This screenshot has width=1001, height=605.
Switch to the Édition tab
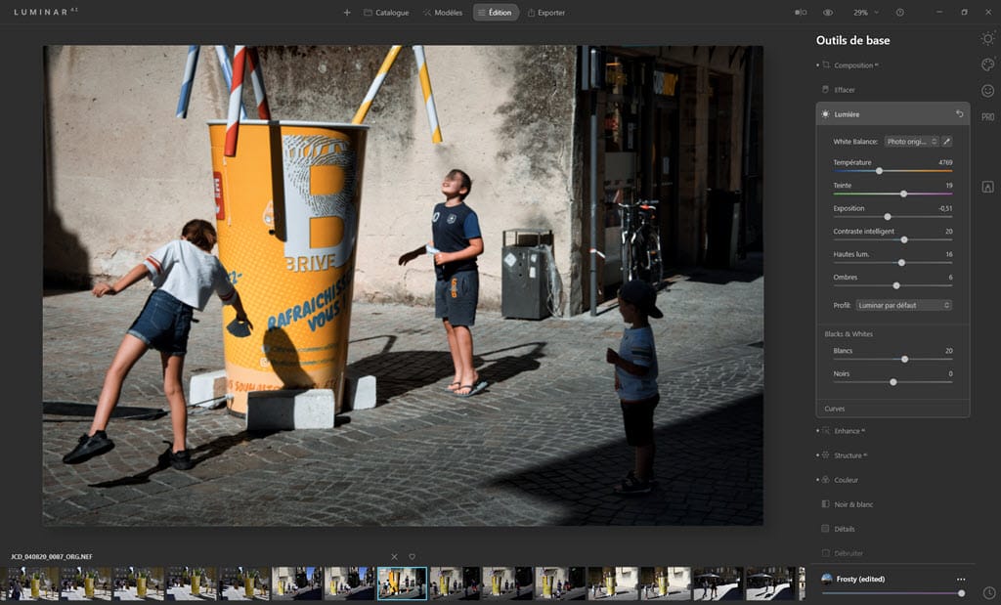click(x=496, y=12)
